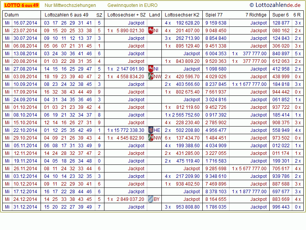
Task: Select the Datum column header
Action: pyautogui.click(x=11, y=15)
